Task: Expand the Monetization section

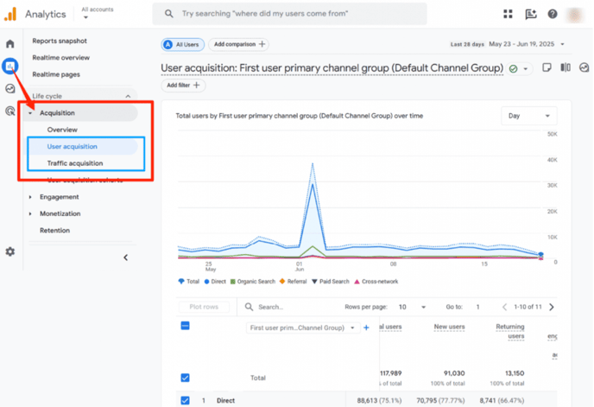Action: [31, 213]
